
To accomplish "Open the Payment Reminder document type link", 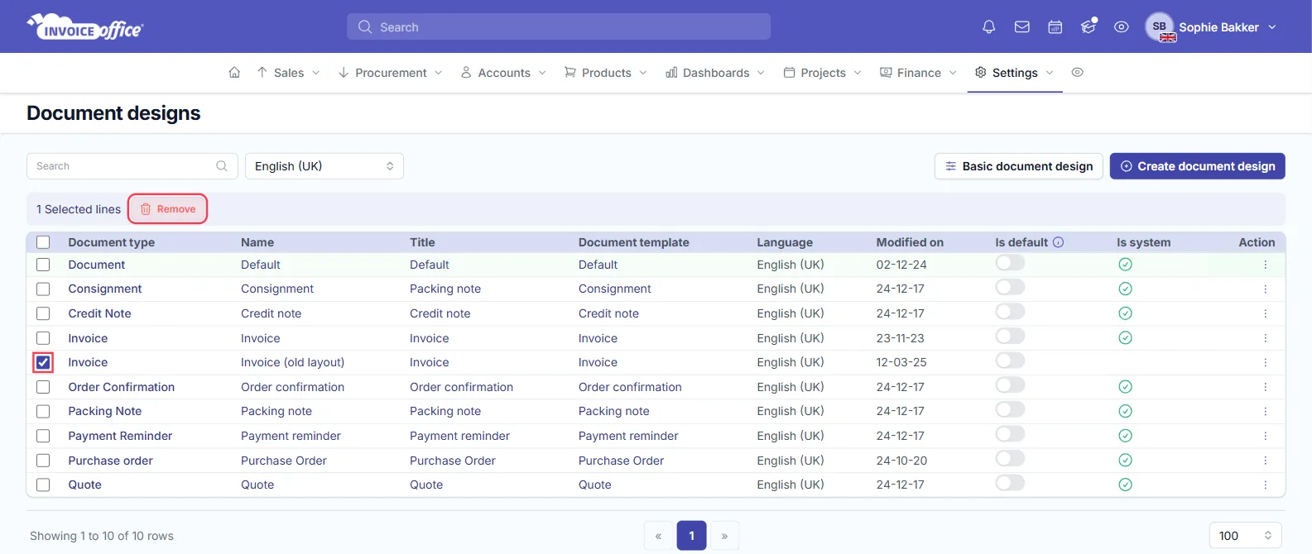I will pyautogui.click(x=120, y=436).
